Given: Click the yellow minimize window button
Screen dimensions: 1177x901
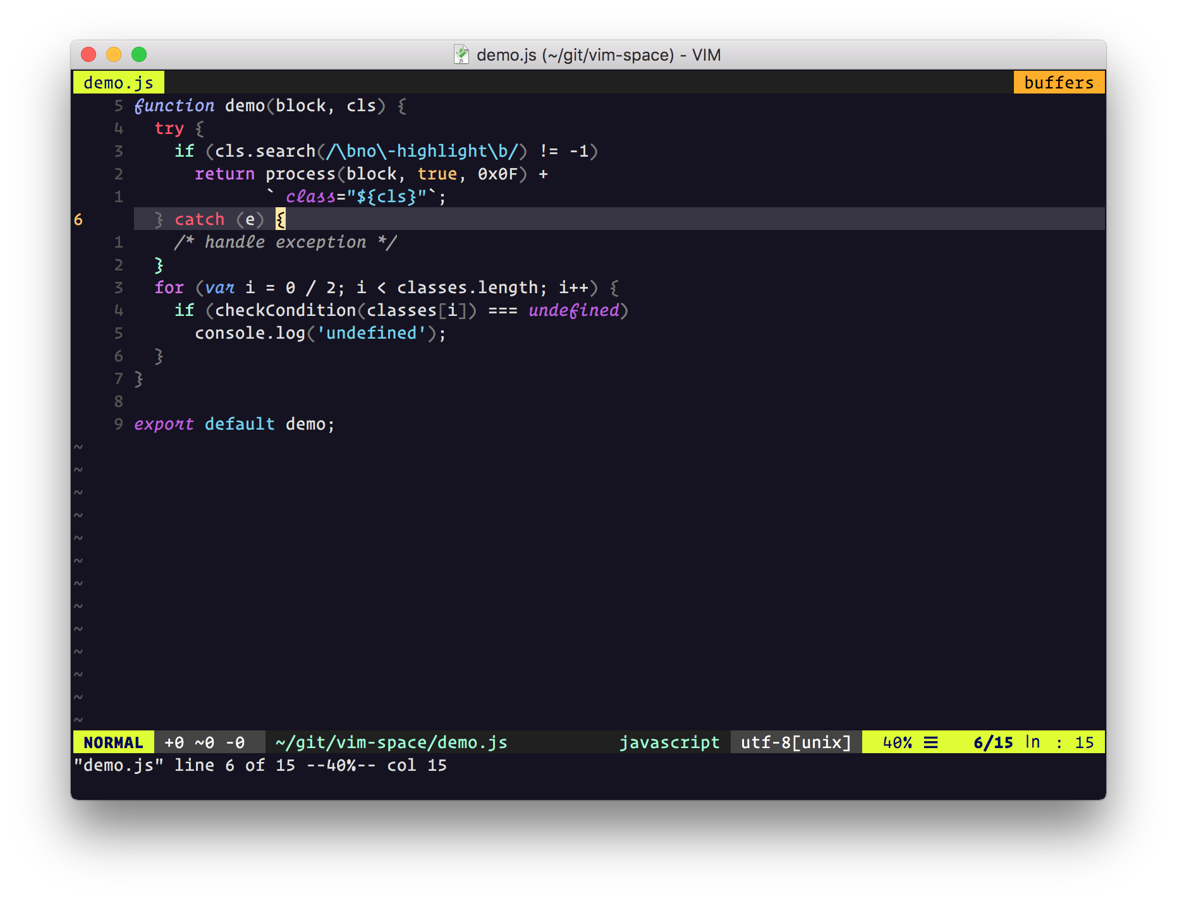Looking at the screenshot, I should click(114, 55).
